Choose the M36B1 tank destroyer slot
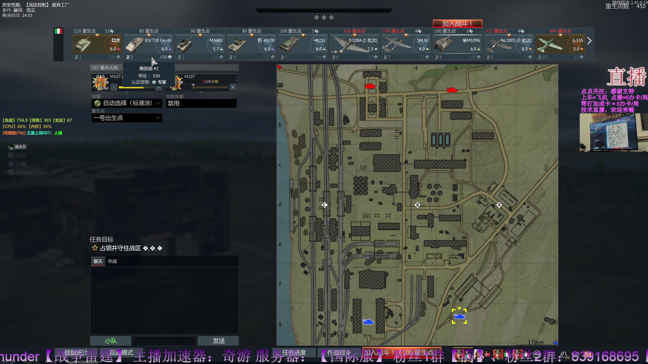648x364 pixels. [200, 44]
